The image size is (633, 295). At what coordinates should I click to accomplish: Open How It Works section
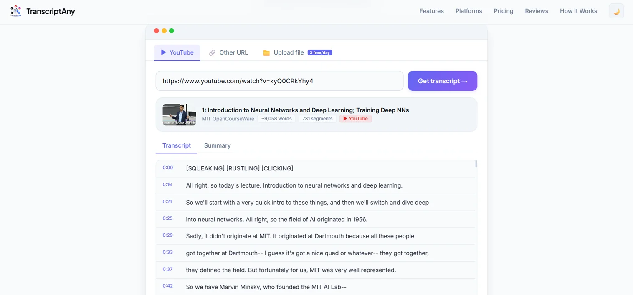point(578,11)
